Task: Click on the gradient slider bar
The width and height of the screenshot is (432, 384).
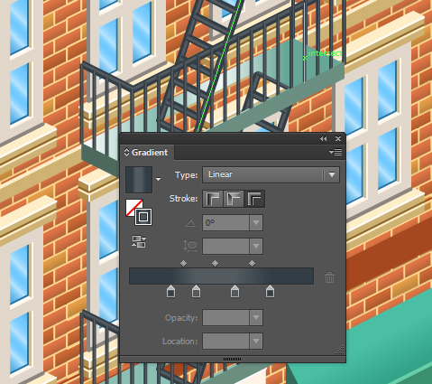Action: coord(222,276)
